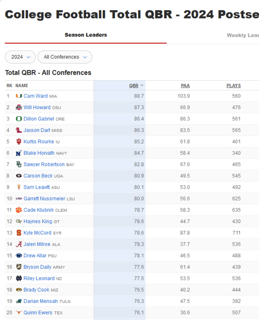Click the Alabama logo next to Jalen Milroe
This screenshot has height=320, width=259.
pyautogui.click(x=19, y=244)
